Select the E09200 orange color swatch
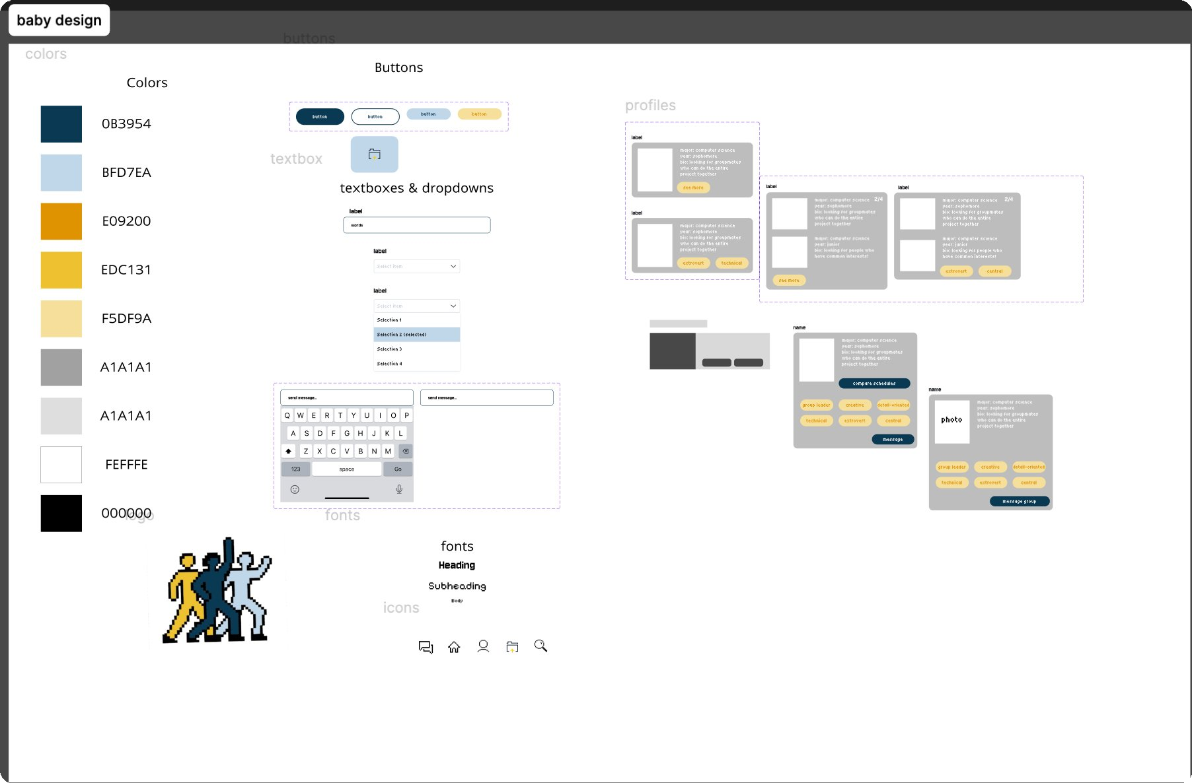 click(61, 221)
